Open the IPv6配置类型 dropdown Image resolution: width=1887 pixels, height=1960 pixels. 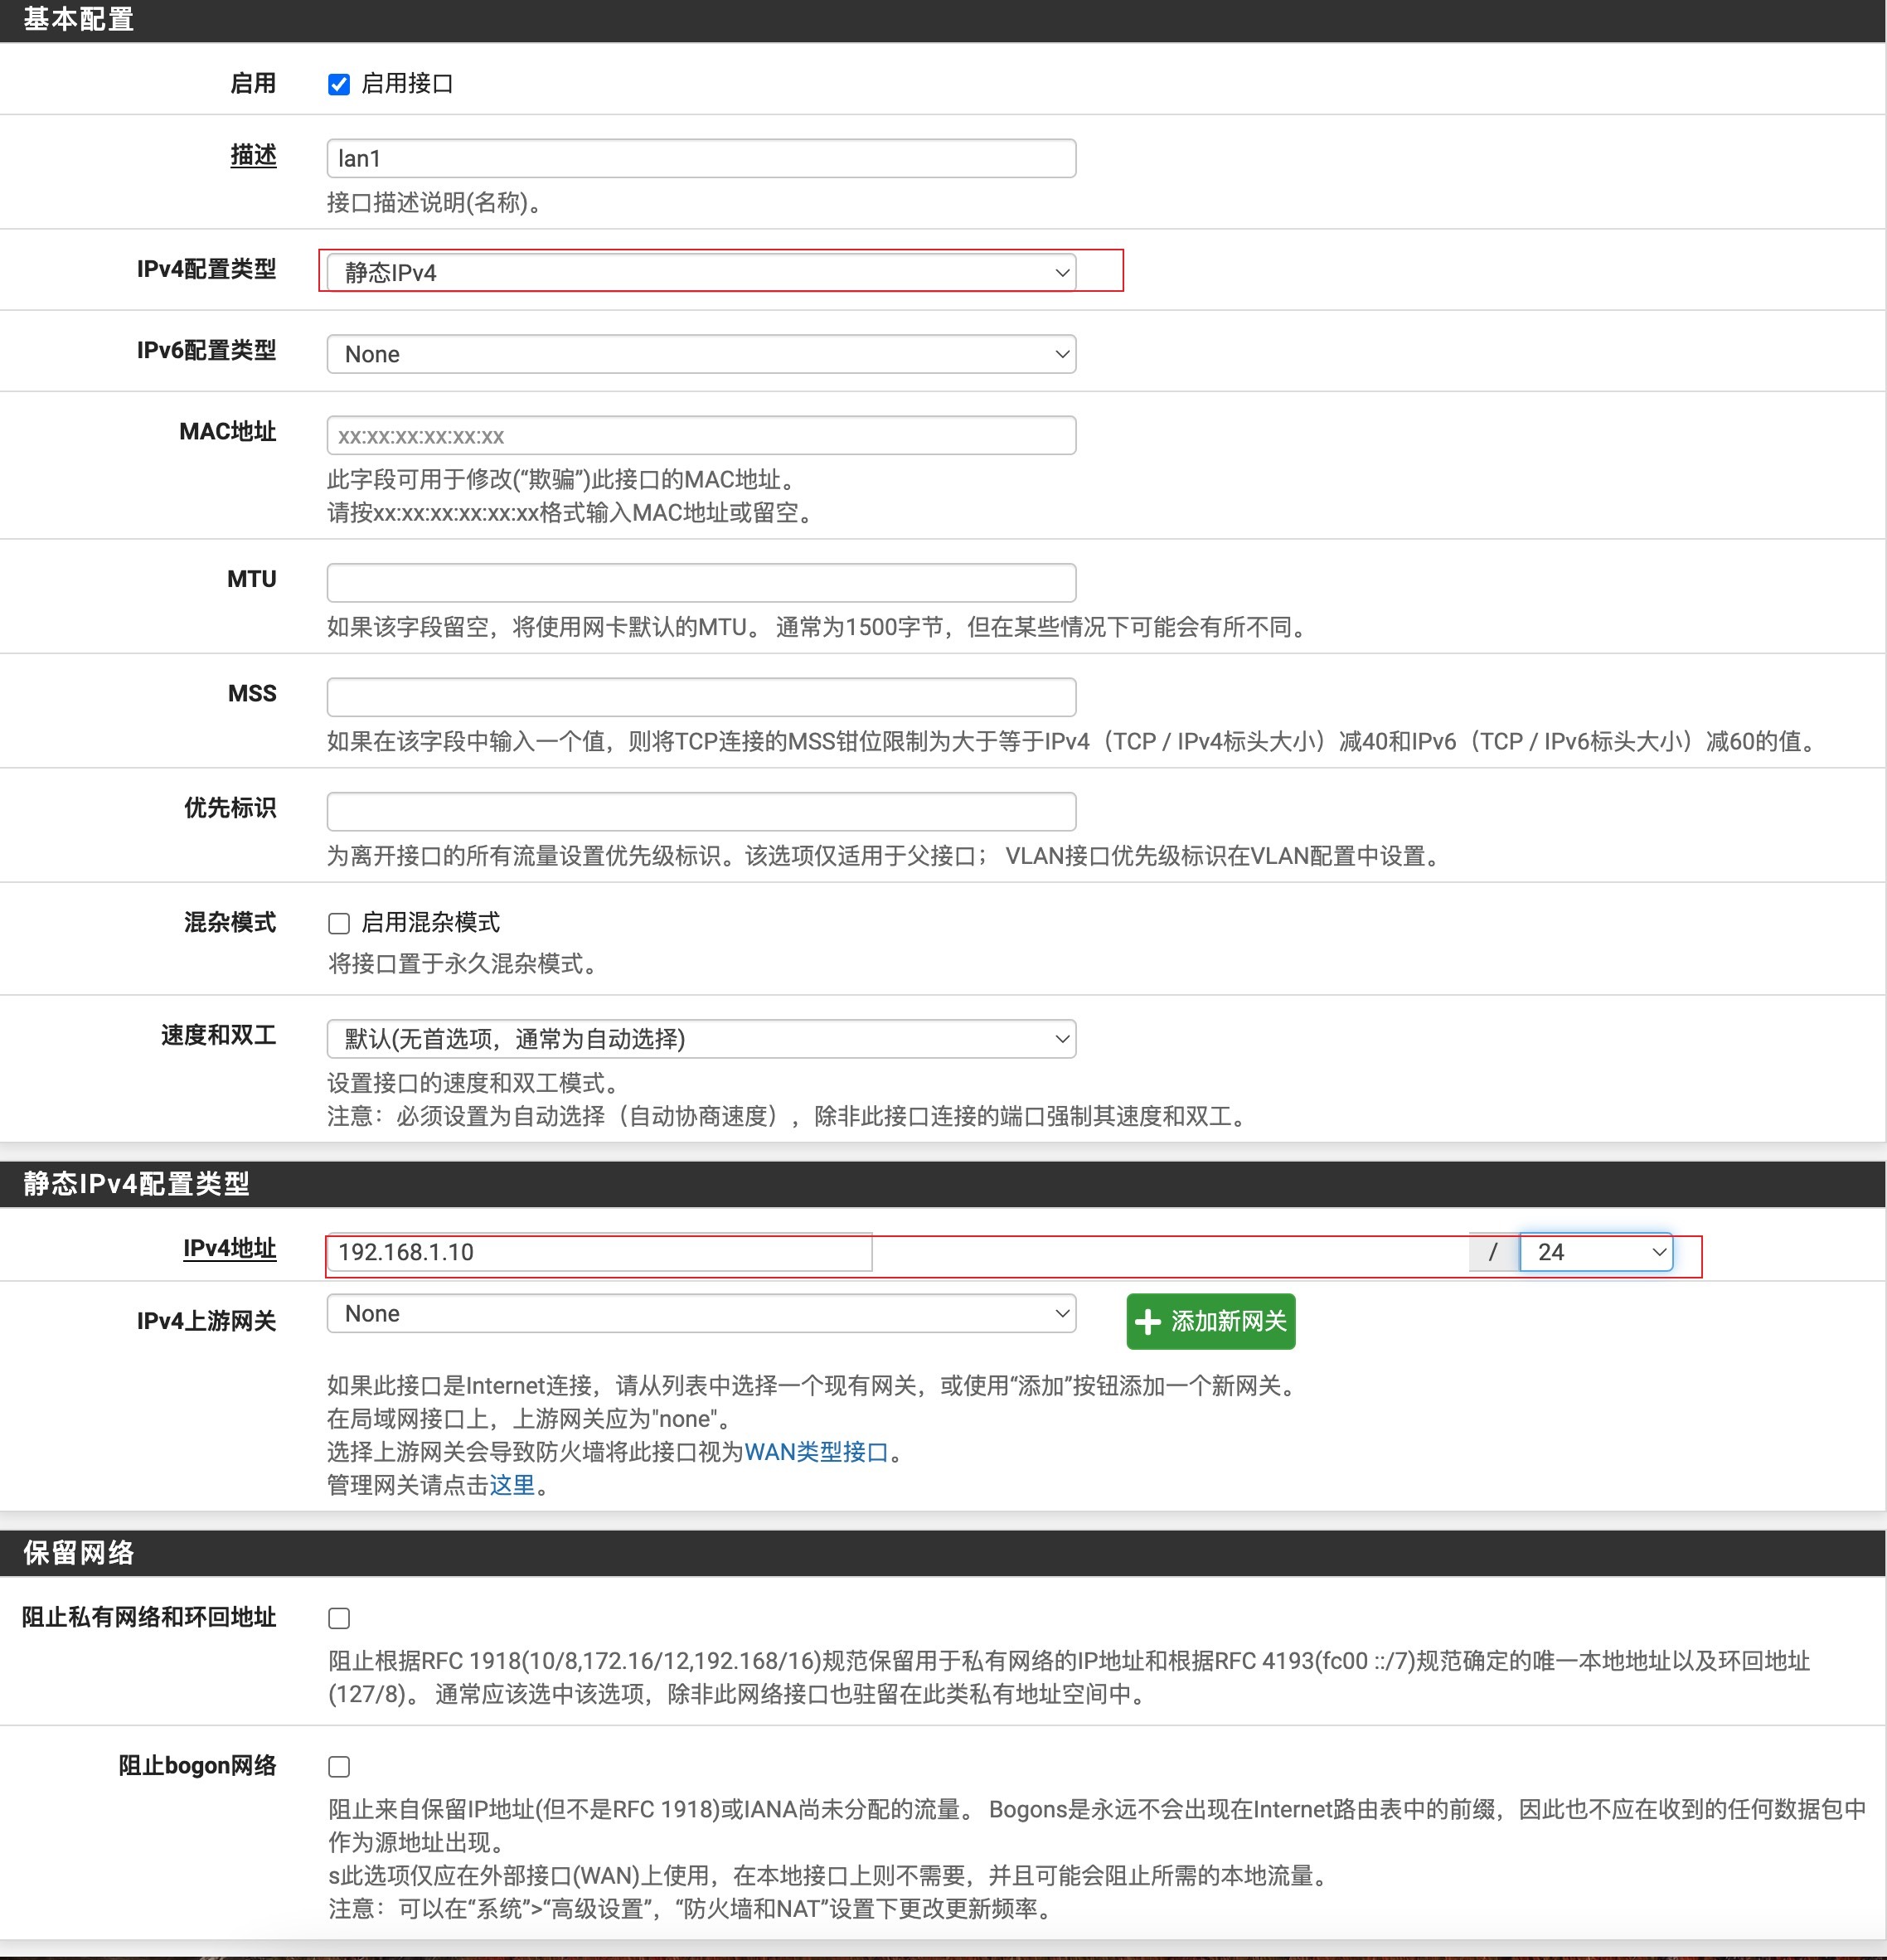coord(700,354)
